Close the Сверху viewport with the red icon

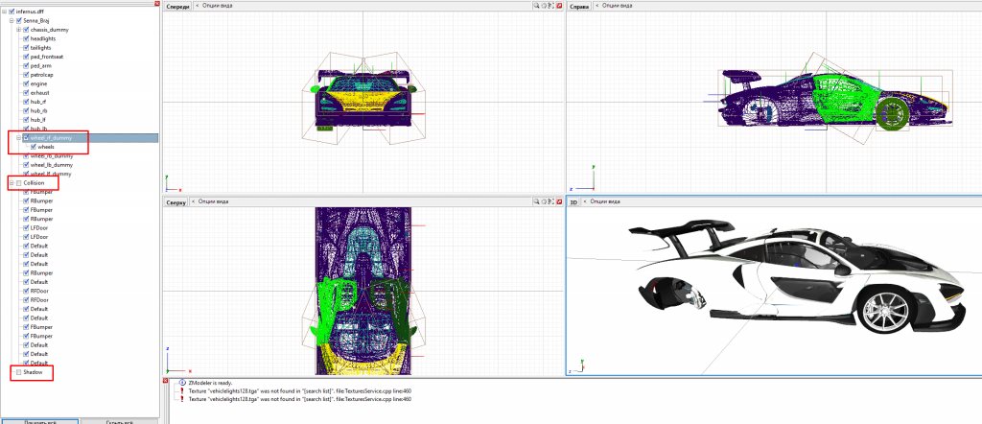click(x=561, y=202)
